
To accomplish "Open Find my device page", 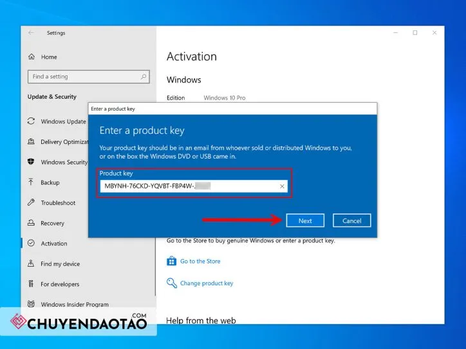I will click(x=60, y=264).
